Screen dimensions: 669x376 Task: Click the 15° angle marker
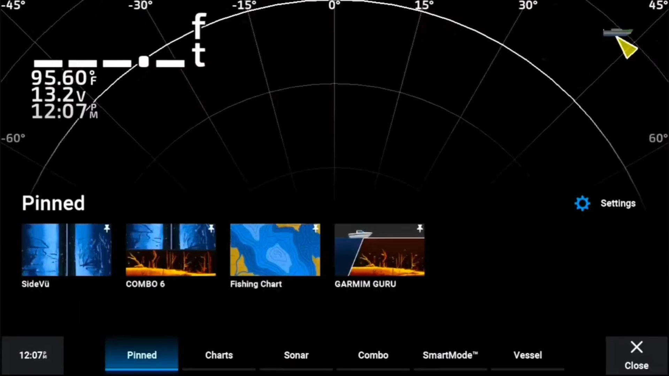click(424, 5)
